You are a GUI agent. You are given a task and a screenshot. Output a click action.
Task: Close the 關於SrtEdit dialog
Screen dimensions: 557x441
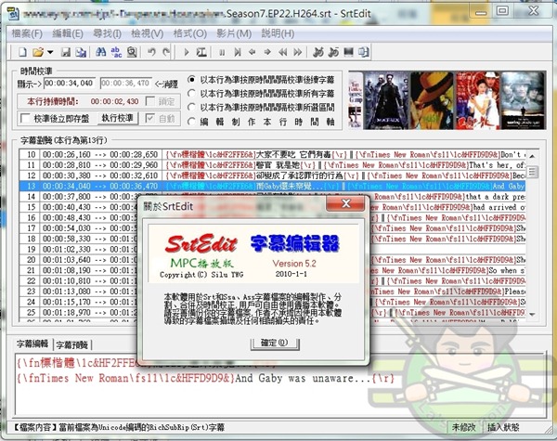click(x=345, y=203)
